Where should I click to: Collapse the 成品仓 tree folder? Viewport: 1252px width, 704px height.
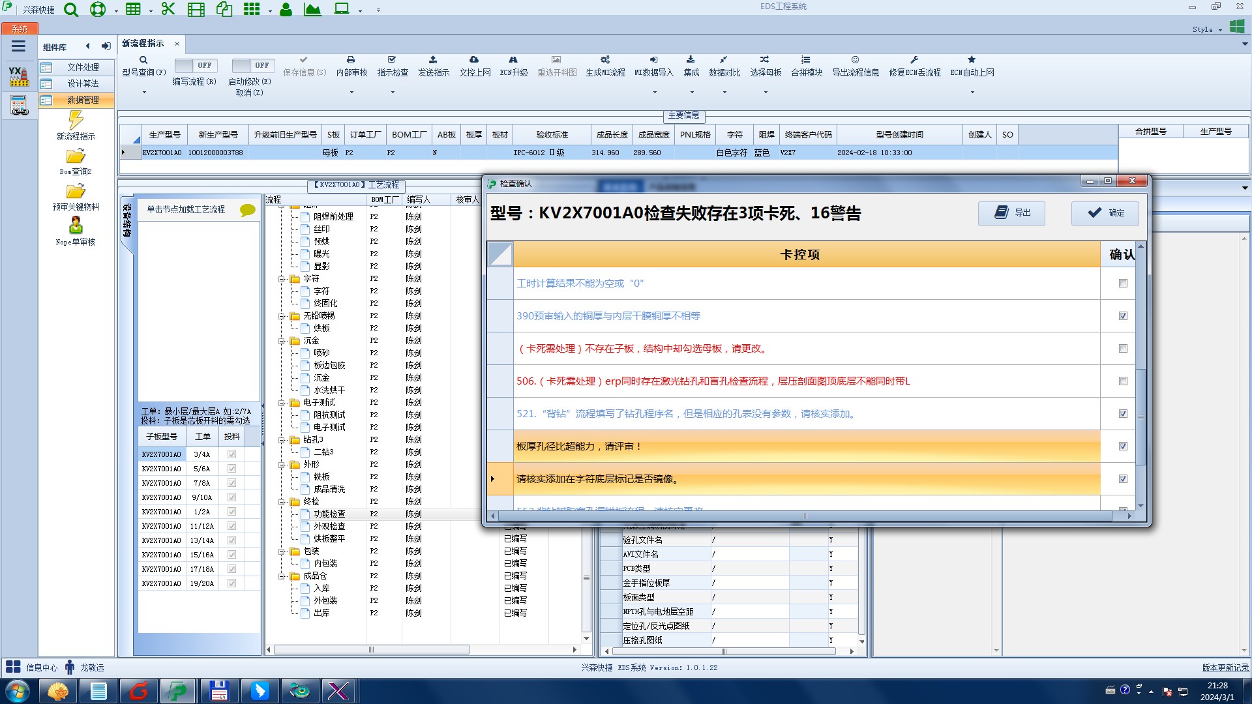282,576
